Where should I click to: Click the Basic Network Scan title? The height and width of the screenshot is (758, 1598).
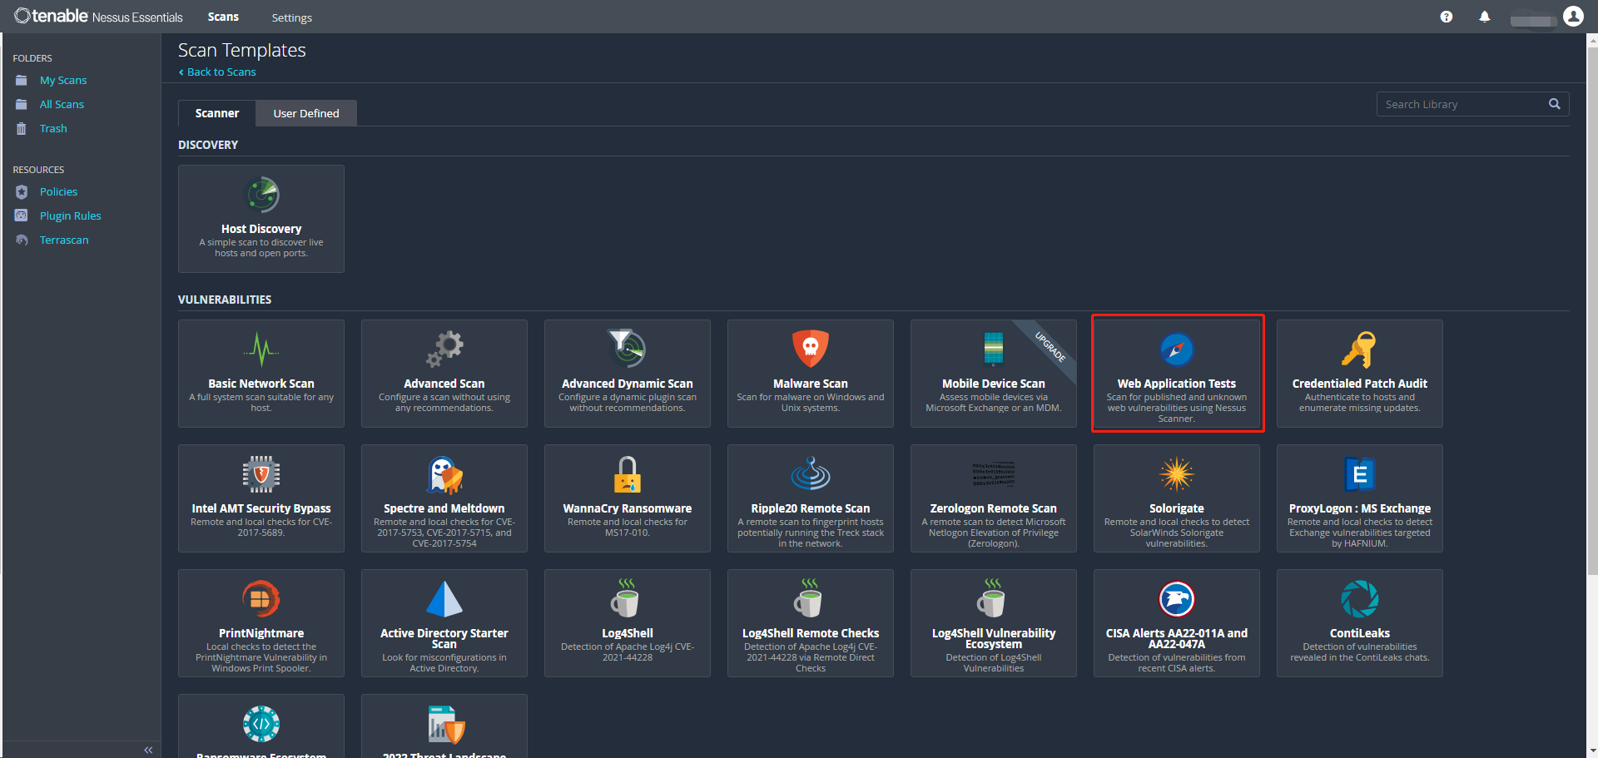coord(261,384)
